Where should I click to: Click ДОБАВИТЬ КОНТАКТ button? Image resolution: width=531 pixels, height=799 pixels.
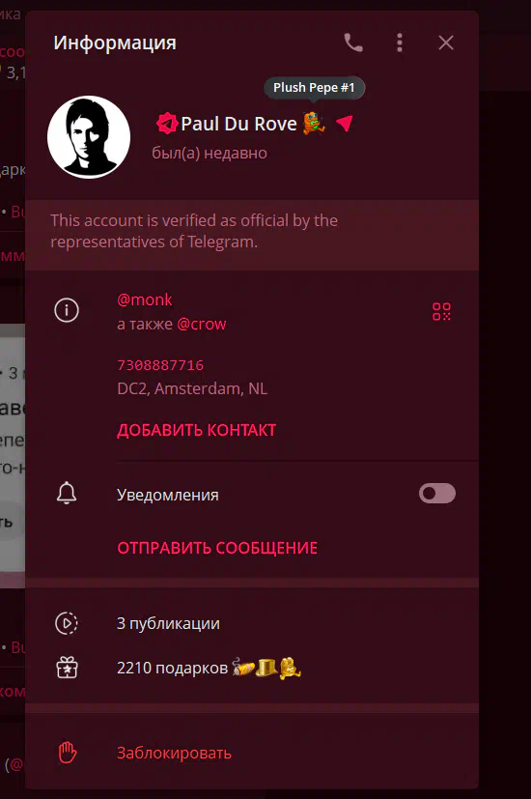pyautogui.click(x=197, y=430)
